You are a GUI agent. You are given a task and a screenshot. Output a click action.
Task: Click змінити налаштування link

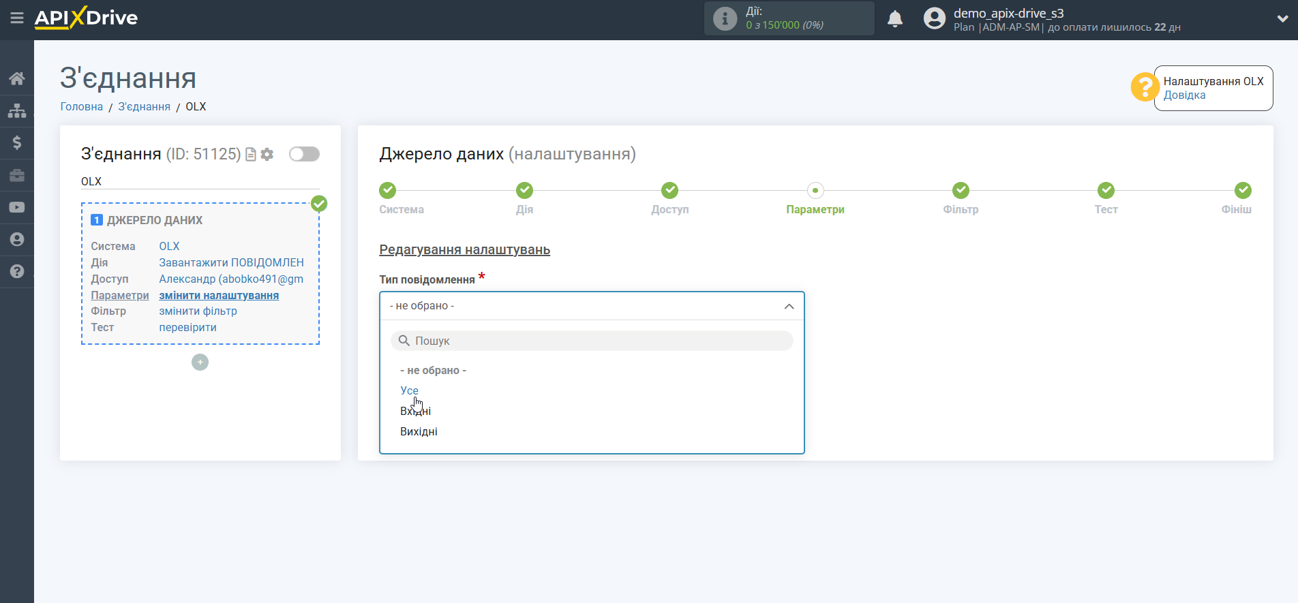pyautogui.click(x=219, y=295)
